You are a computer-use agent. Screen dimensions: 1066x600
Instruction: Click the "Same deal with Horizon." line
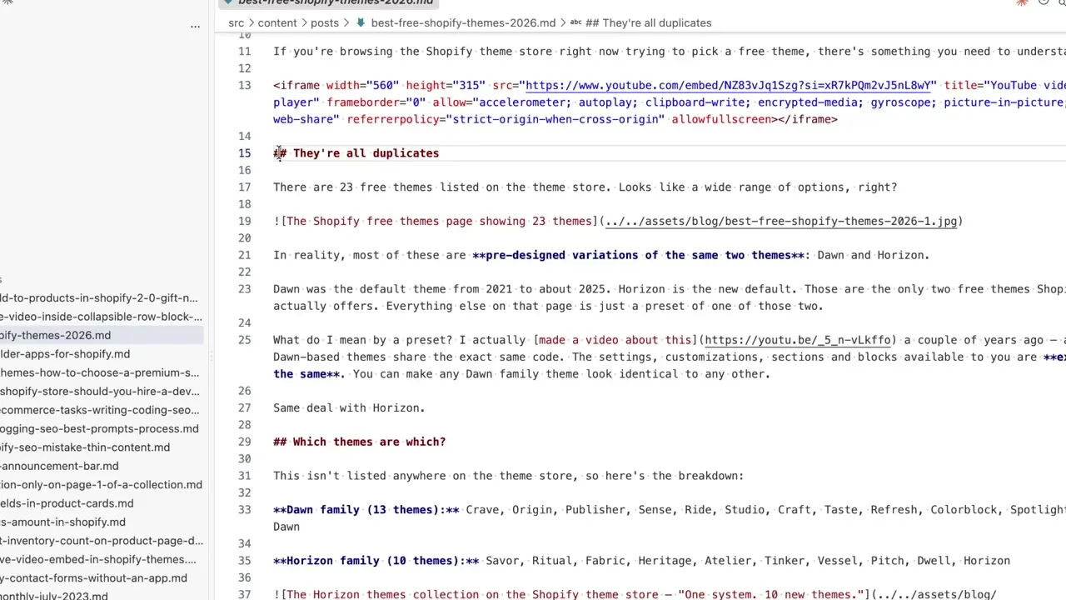click(349, 408)
